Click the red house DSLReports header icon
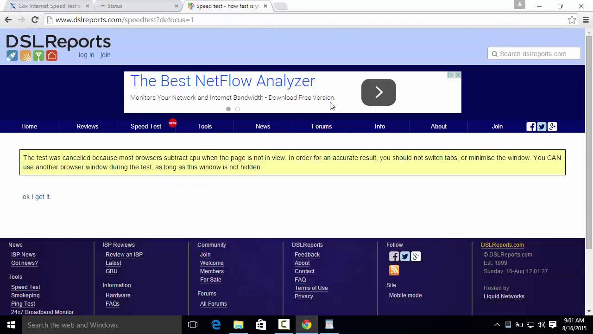Screen dimensions: 593x334 coord(51,56)
